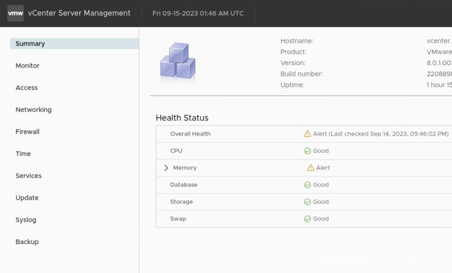Click the Alert last checked status text
This screenshot has height=273, width=452.
coord(381,134)
